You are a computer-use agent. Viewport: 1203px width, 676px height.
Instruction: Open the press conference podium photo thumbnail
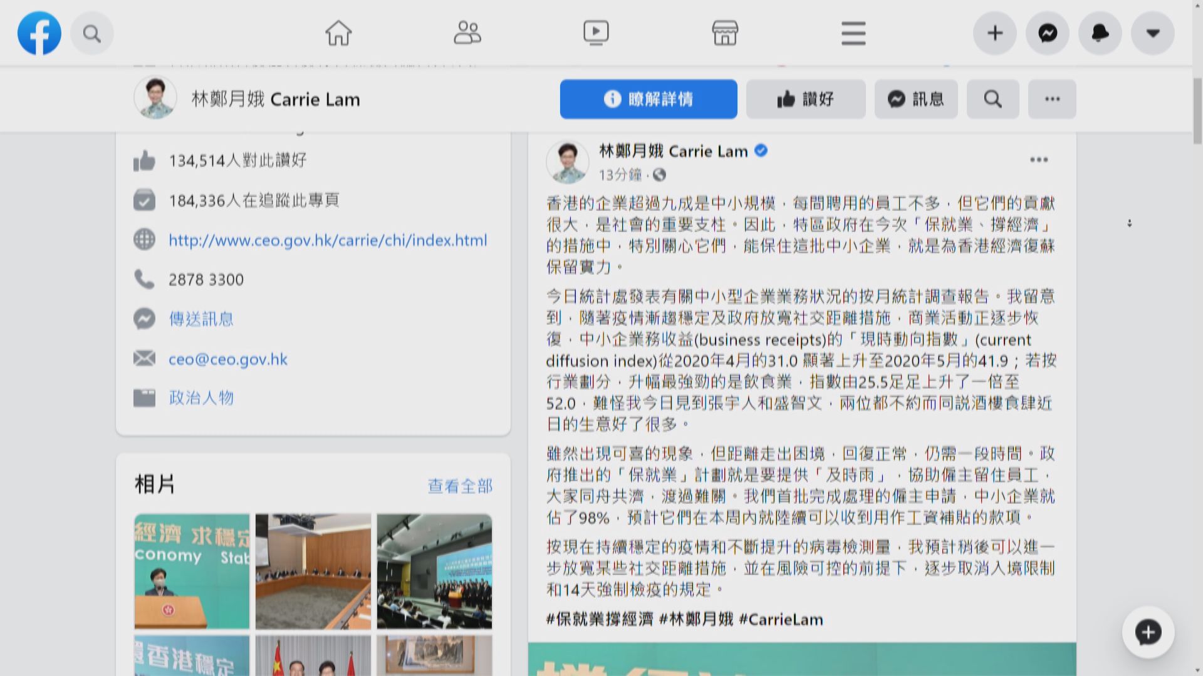pos(192,571)
